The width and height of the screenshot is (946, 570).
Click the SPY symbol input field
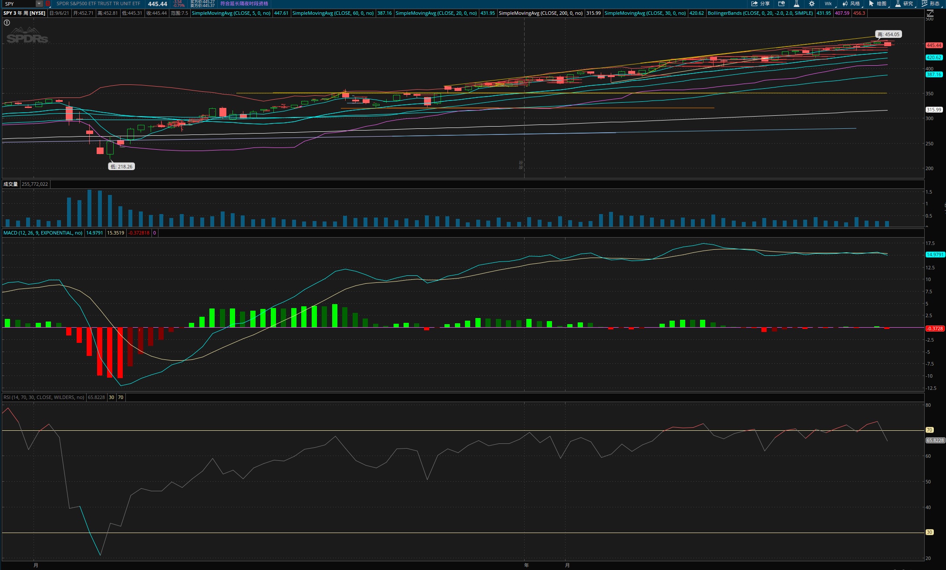pos(19,3)
